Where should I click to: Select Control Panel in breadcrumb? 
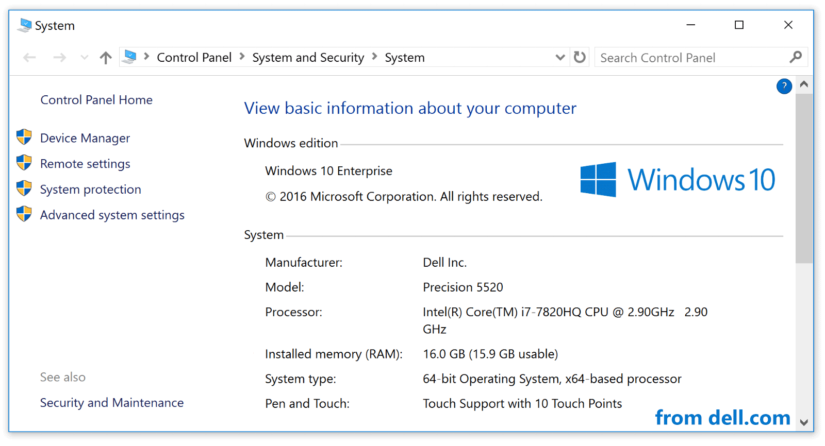tap(194, 57)
